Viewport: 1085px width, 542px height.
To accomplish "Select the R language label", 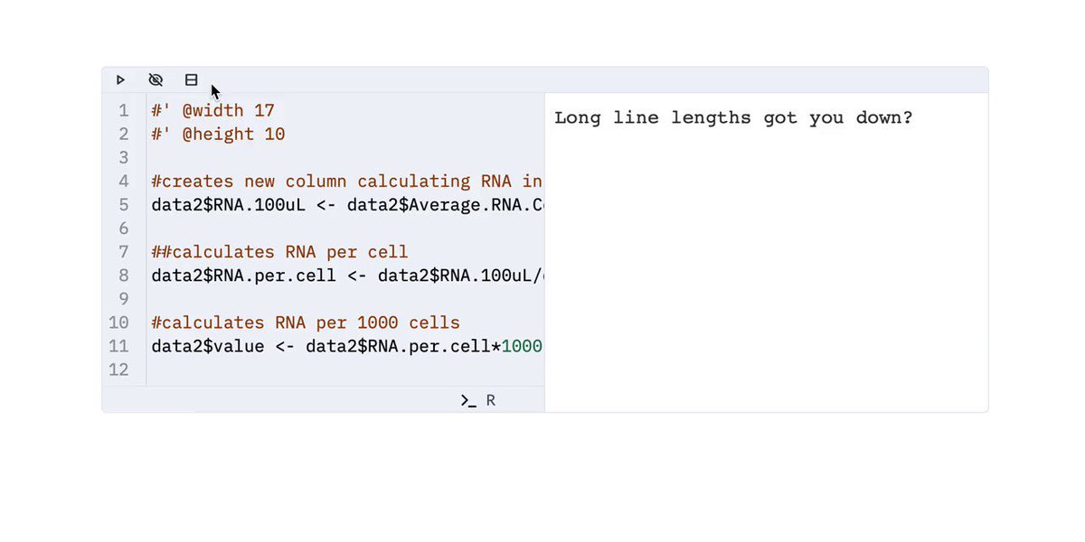I will pyautogui.click(x=491, y=400).
